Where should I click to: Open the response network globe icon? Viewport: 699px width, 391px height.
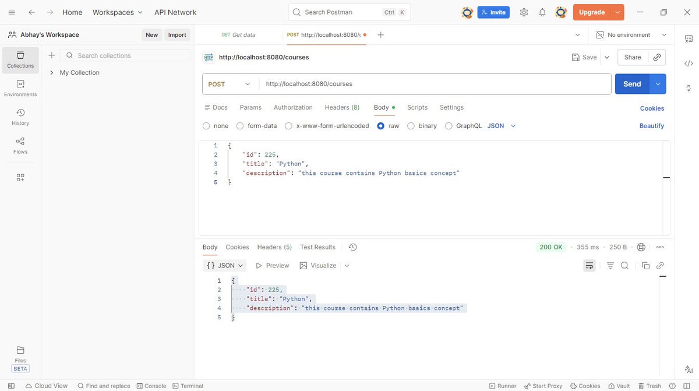tap(641, 247)
